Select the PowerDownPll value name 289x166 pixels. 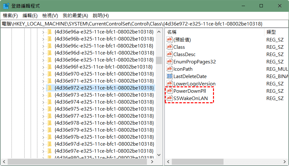pyautogui.click(x=190, y=91)
